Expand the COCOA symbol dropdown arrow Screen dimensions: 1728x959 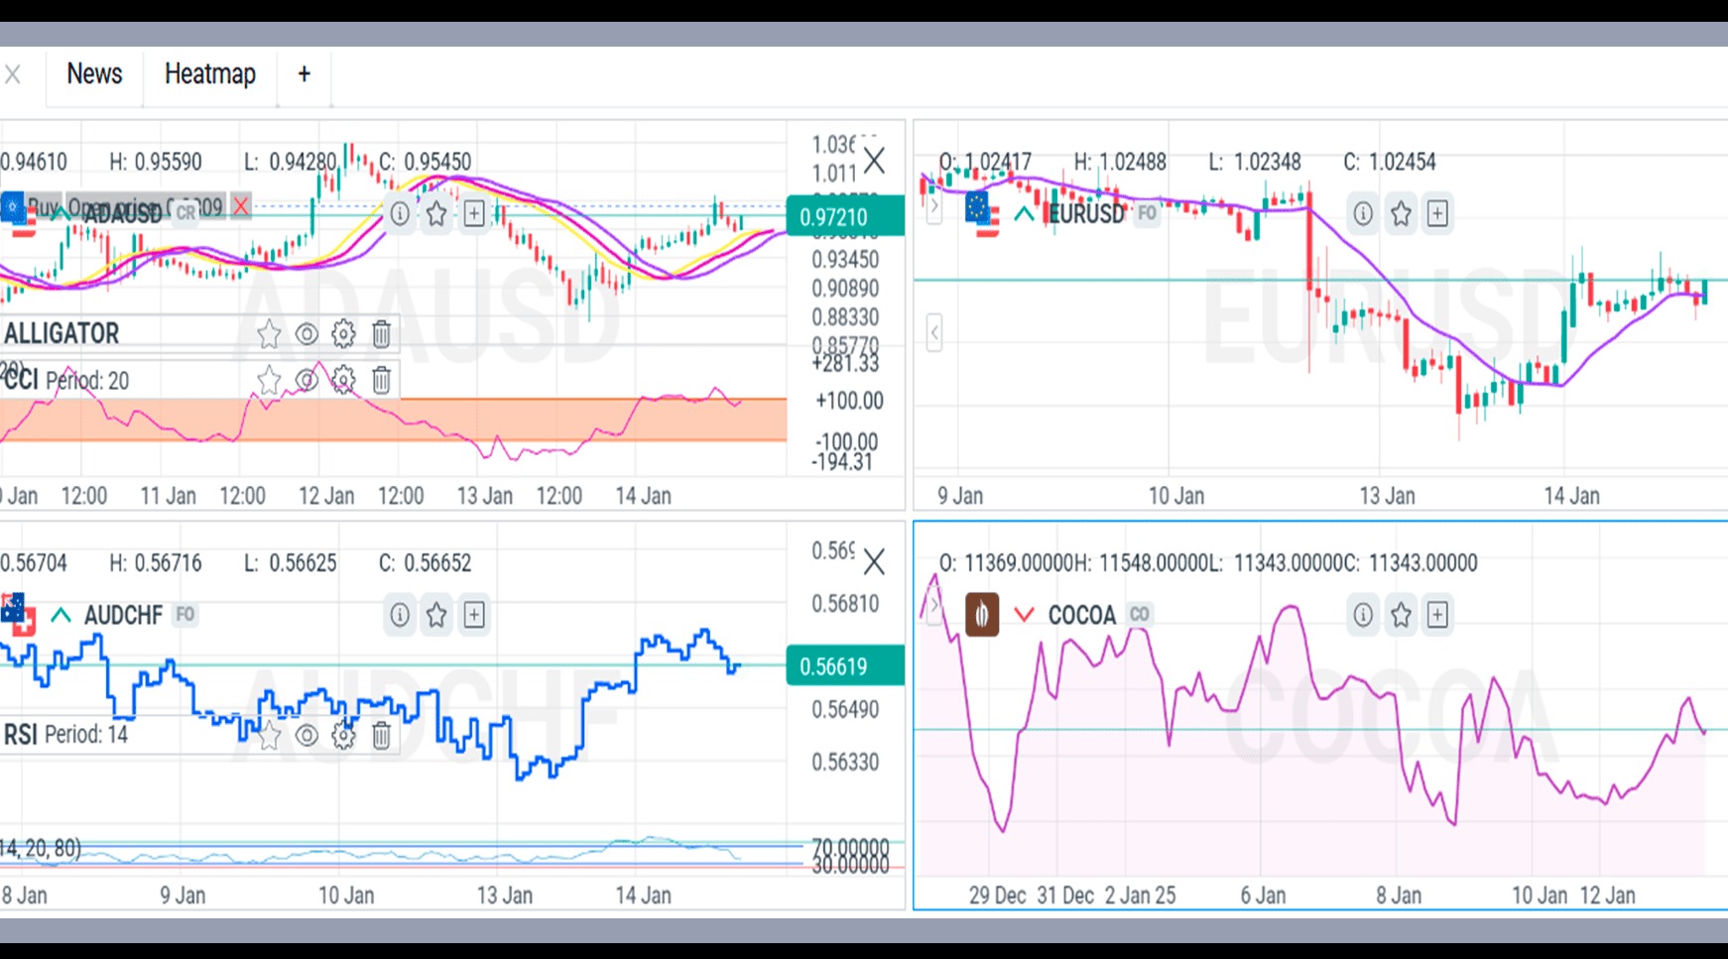(x=1024, y=615)
